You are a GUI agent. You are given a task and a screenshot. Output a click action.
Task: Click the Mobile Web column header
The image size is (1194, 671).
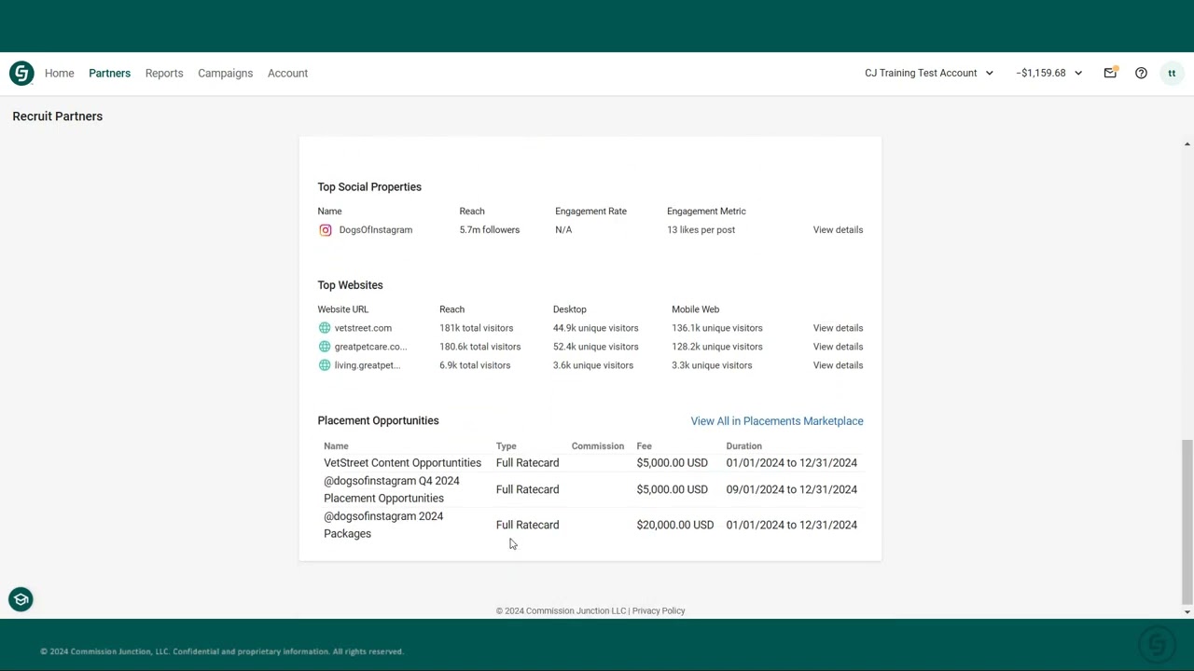pos(696,309)
